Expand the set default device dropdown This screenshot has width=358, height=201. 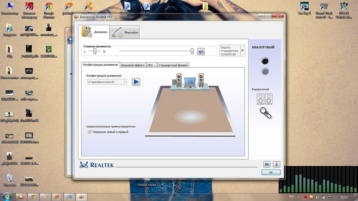pyautogui.click(x=242, y=50)
